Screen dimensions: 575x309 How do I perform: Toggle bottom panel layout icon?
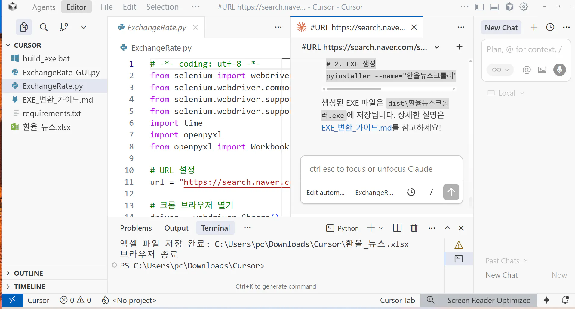(494, 7)
